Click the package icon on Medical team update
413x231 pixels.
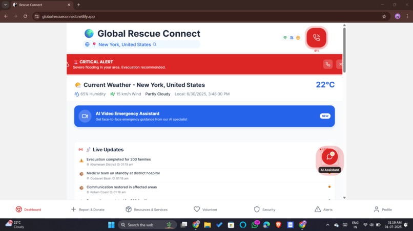click(x=81, y=174)
